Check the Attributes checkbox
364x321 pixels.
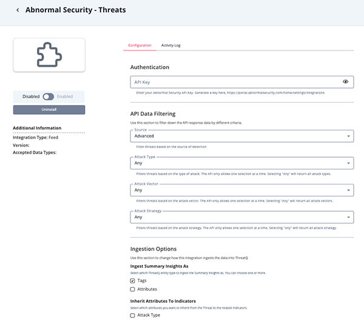[132, 289]
